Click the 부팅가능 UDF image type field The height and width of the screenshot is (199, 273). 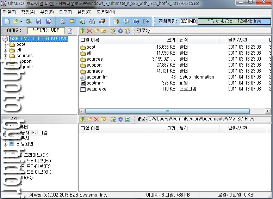point(46,31)
